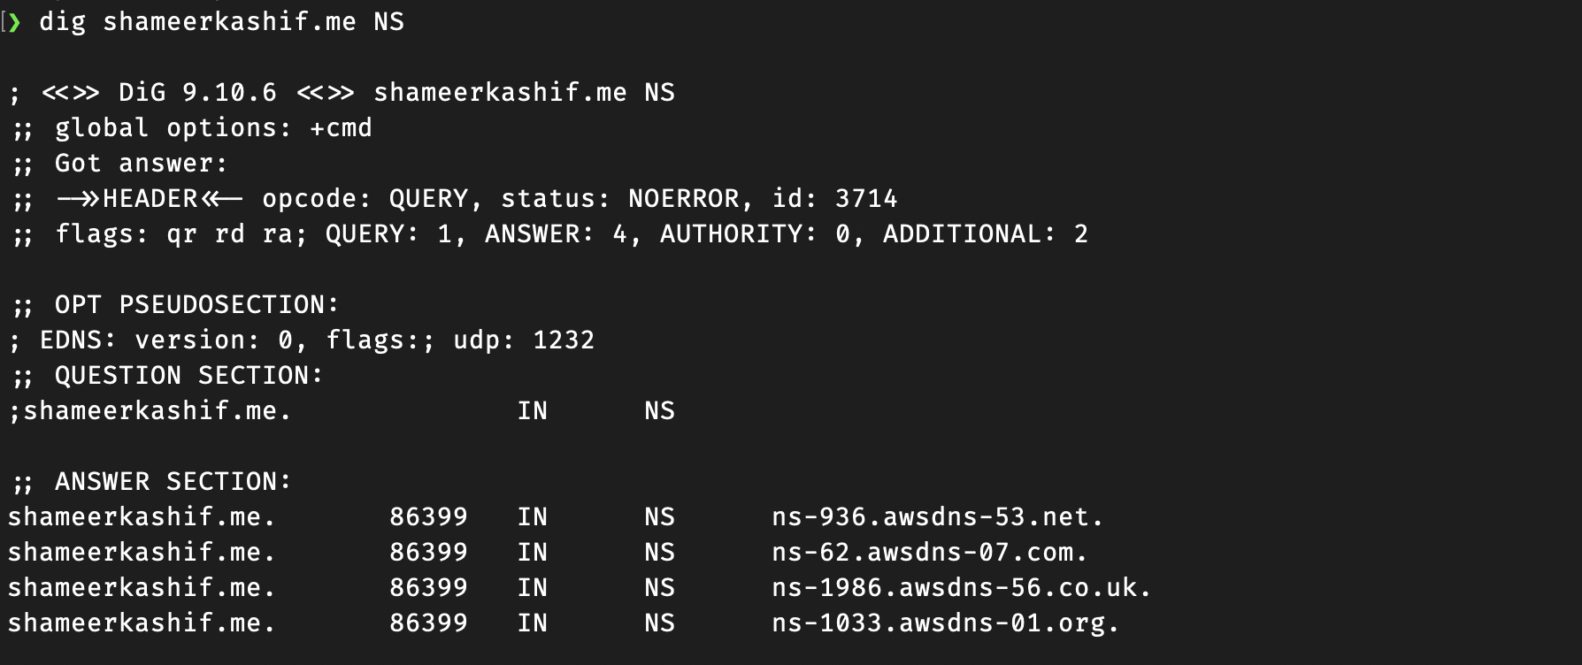Click the udp: 1232 value
Viewport: 1582px width, 665px height.
[x=524, y=340]
